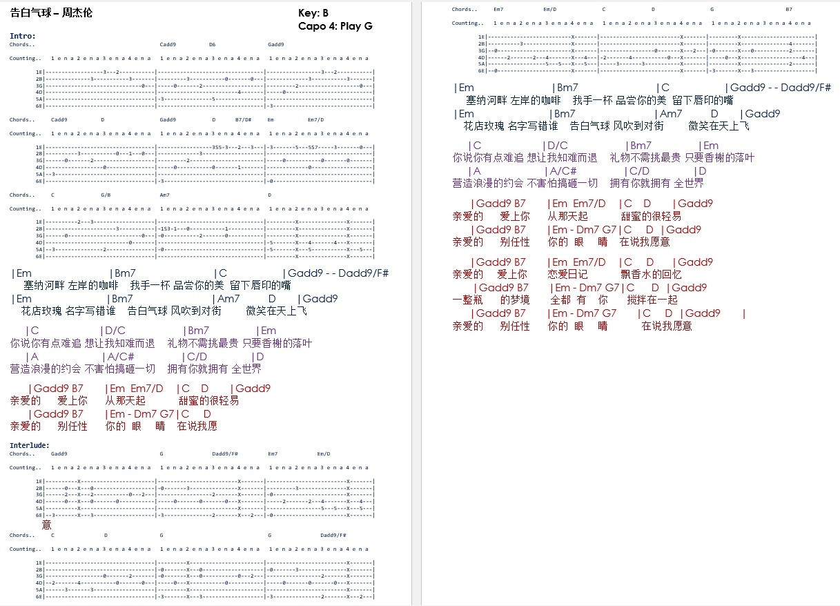Click left-page lyric 你说你有点难追
Image resolution: width=840 pixels, height=606 pixels.
tap(46, 343)
